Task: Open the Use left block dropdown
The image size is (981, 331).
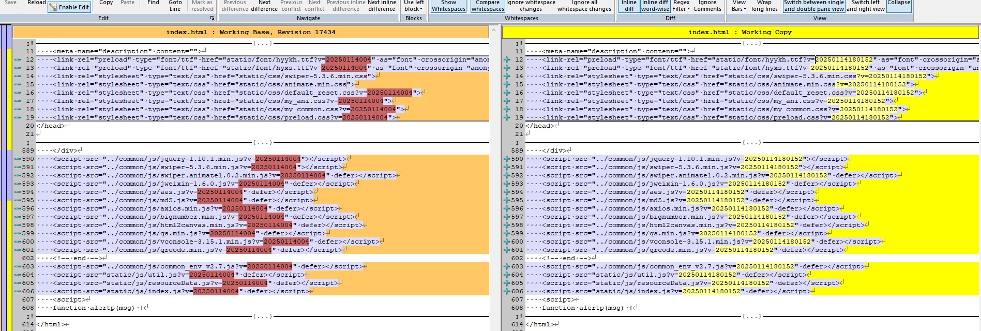Action: coord(413,6)
